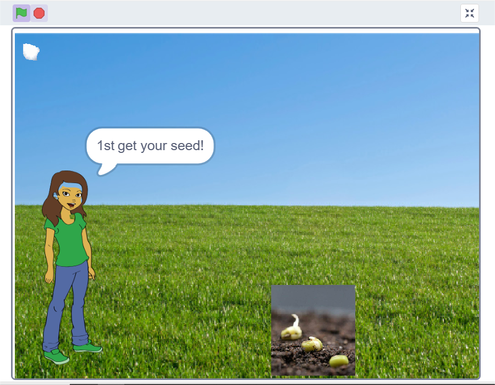The width and height of the screenshot is (495, 385).
Task: Click the girl's hand beside her hip
Action: [92, 274]
